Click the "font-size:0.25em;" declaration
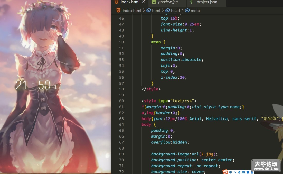 pyautogui.click(x=181, y=24)
